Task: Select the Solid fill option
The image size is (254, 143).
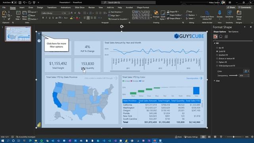Action: pyautogui.click(x=221, y=51)
